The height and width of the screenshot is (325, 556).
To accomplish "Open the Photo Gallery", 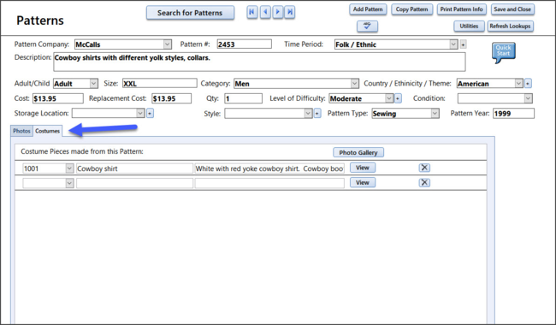I will 358,152.
